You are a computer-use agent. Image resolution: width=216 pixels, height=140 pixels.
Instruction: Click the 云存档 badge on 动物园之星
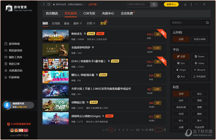click(94, 102)
